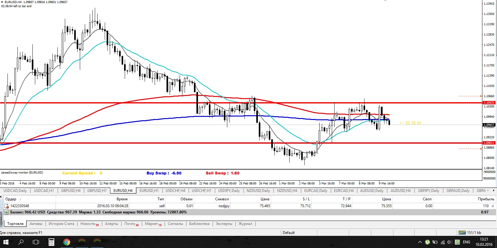This screenshot has height=248, width=497.
Task: Open the Журнал tab
Action: pos(245,224)
